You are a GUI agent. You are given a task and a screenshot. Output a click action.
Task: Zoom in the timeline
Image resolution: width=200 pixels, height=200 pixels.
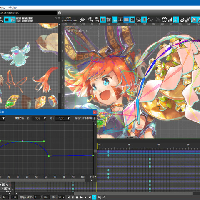click(100, 197)
